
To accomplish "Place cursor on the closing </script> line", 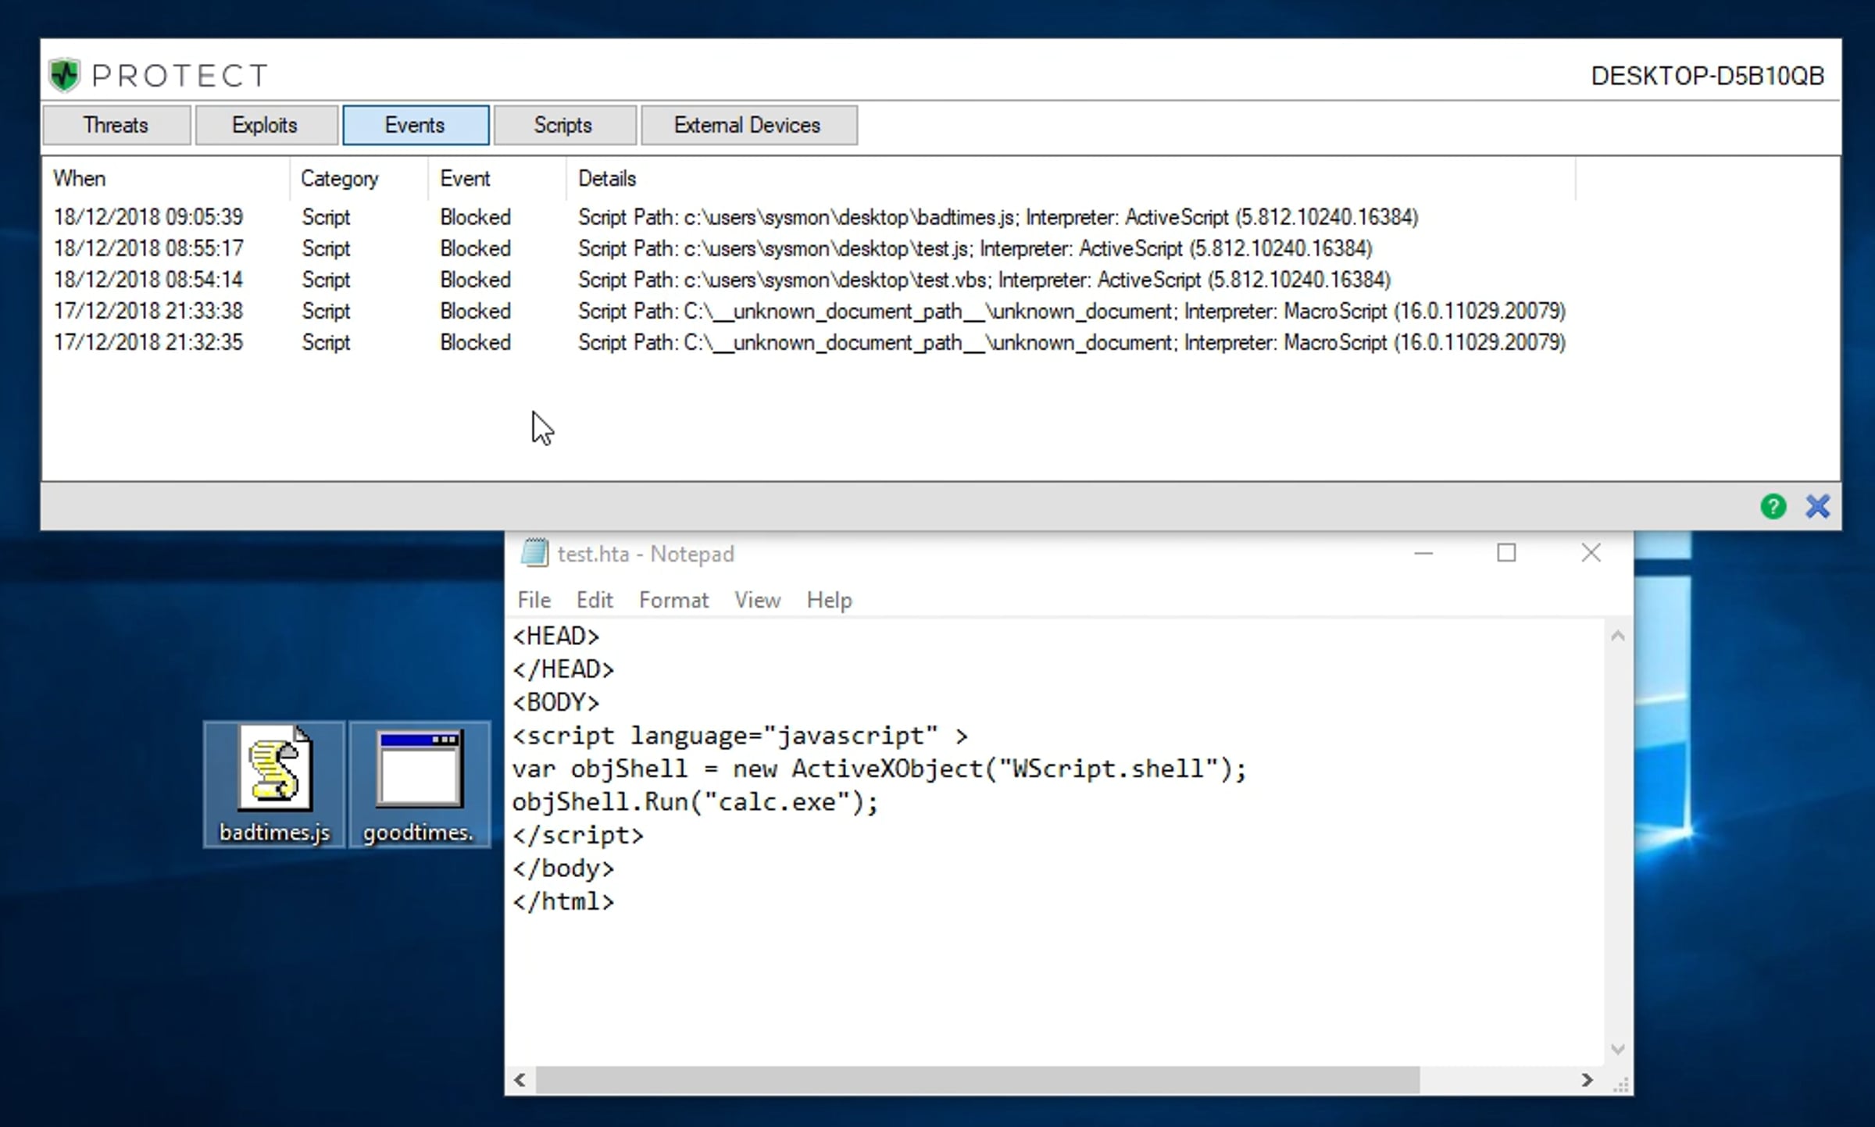I will pos(578,835).
